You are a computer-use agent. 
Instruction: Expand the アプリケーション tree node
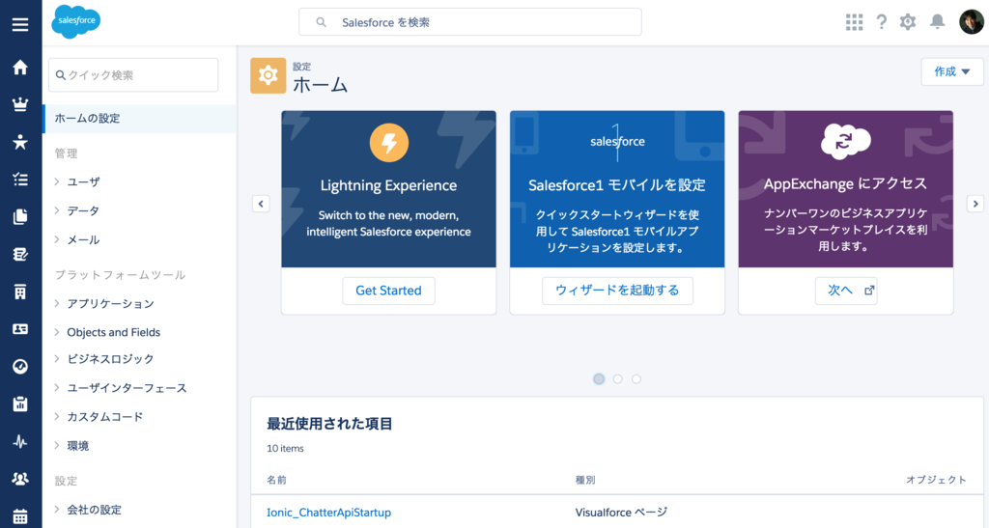[57, 304]
